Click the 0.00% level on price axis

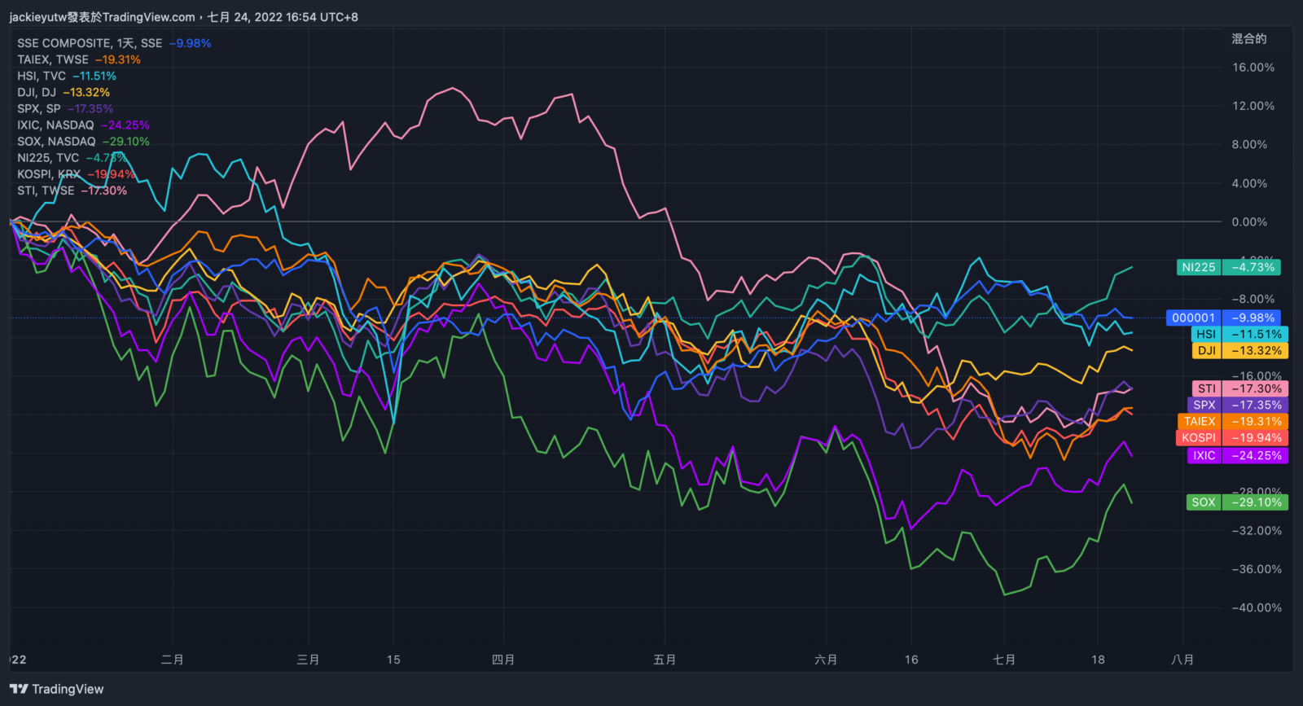pyautogui.click(x=1249, y=222)
